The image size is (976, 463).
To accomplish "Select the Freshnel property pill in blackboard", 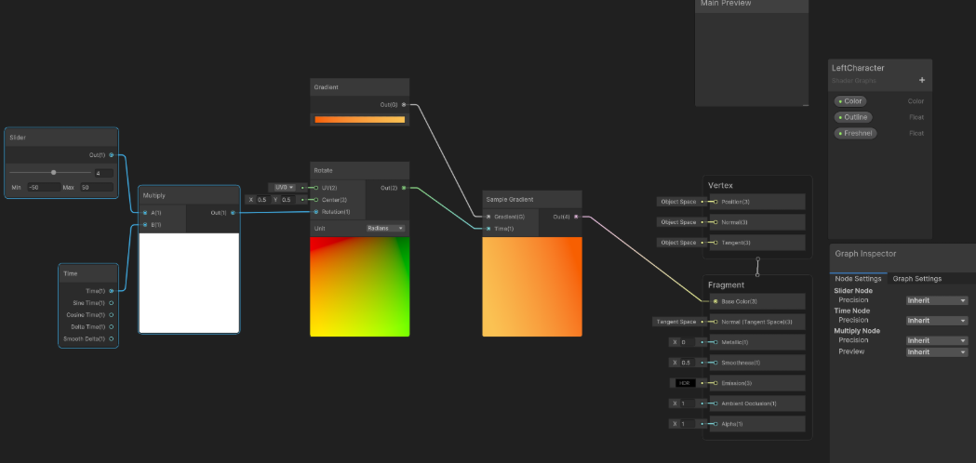I will click(x=856, y=133).
